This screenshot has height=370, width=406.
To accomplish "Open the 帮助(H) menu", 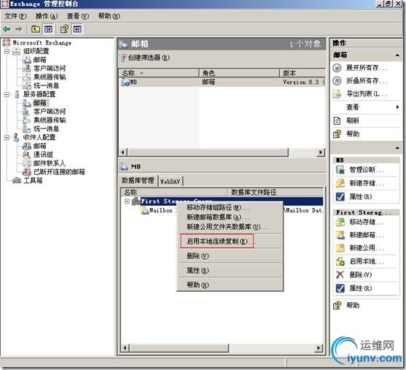I will click(109, 16).
